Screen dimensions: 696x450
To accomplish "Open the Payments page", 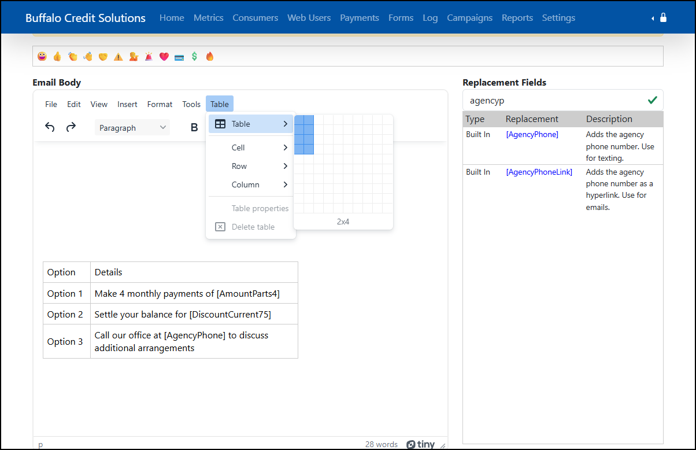I will pyautogui.click(x=360, y=18).
